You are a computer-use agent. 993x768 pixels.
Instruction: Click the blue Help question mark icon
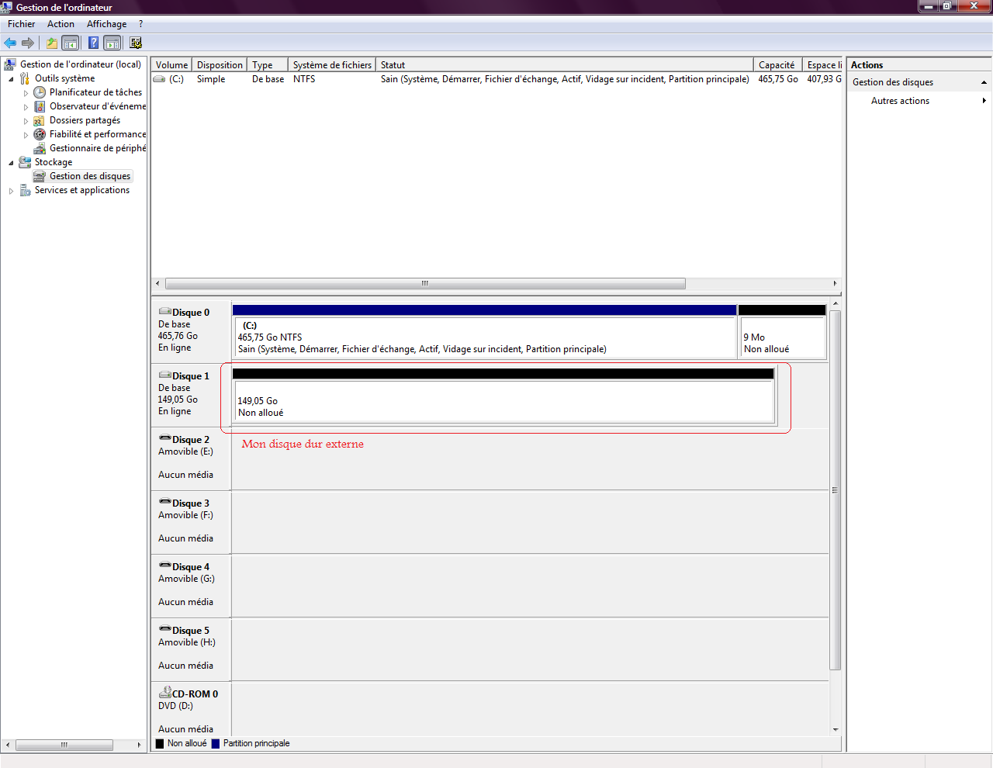(x=93, y=43)
